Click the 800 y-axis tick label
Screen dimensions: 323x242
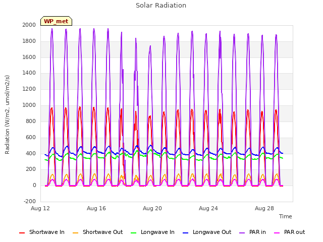pyautogui.click(x=31, y=121)
